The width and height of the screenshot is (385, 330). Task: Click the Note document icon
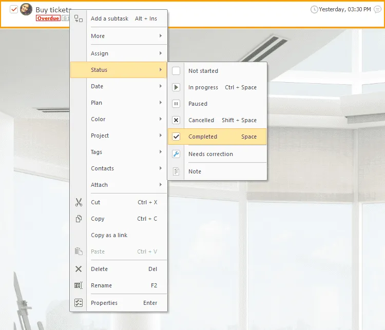click(176, 171)
